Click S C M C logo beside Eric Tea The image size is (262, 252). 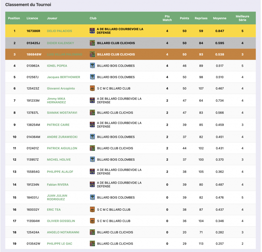click(92, 210)
